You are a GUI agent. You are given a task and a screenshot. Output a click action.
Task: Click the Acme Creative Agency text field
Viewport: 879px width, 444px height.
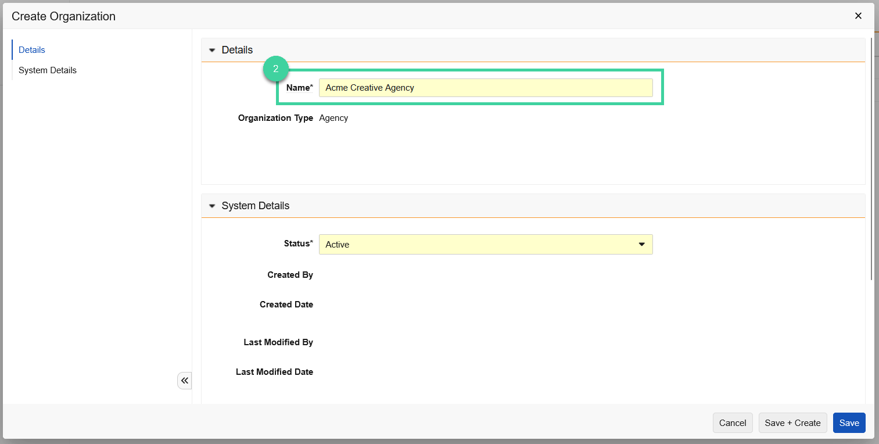coord(486,87)
